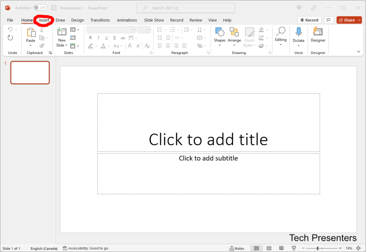
Task: Click the Clear All Formatting icon
Action: (147, 46)
